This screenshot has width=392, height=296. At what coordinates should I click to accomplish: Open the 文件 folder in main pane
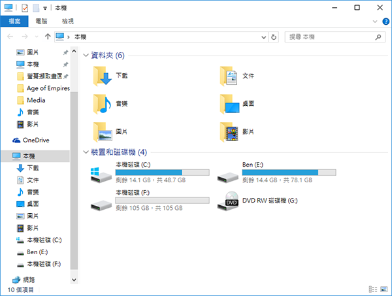pyautogui.click(x=237, y=76)
